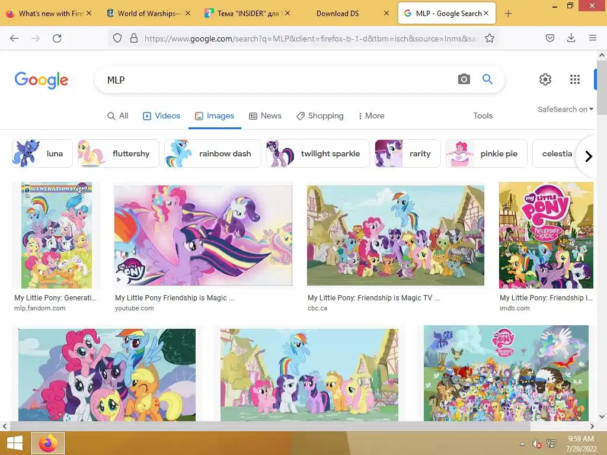The image size is (607, 455).
Task: Open the network tray icon
Action: coord(551,444)
